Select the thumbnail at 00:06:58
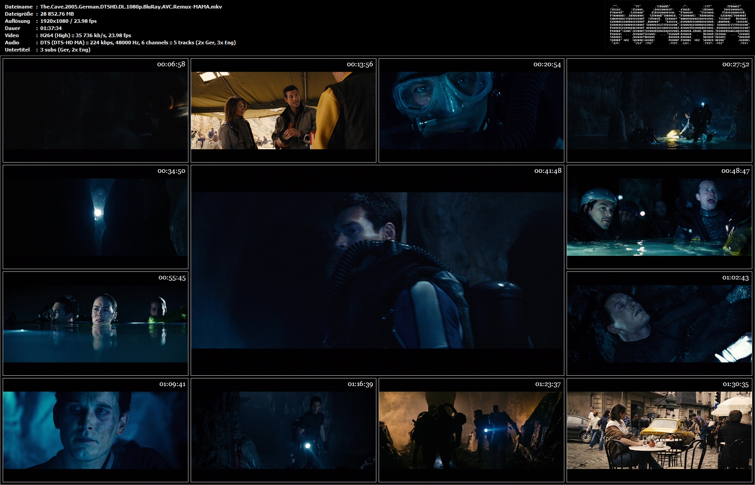Viewport: 755px width, 485px height. (x=95, y=110)
